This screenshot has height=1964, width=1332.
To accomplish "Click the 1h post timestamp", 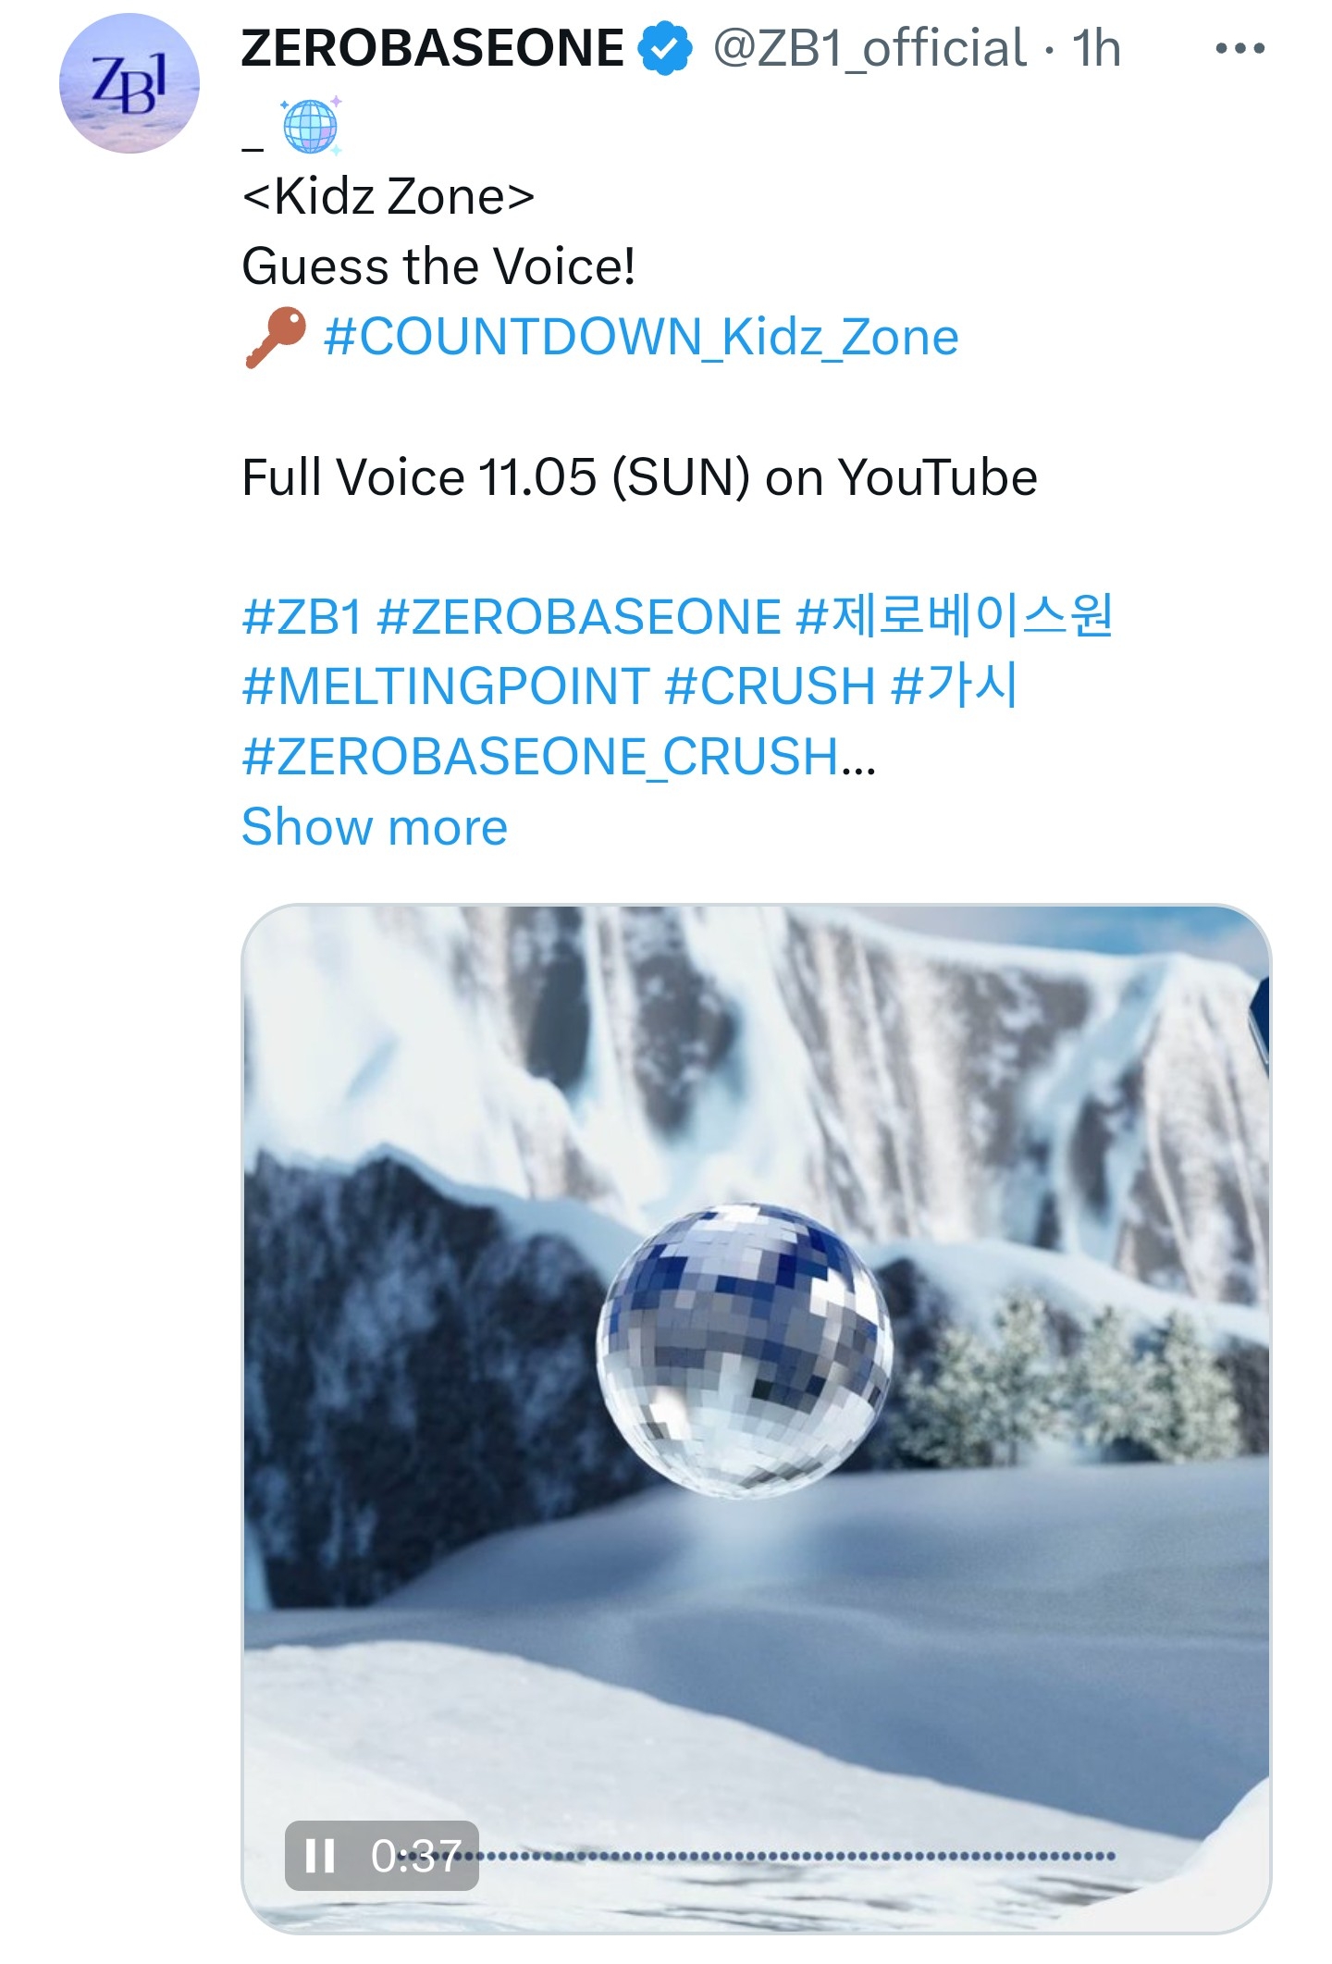I will click(1096, 48).
